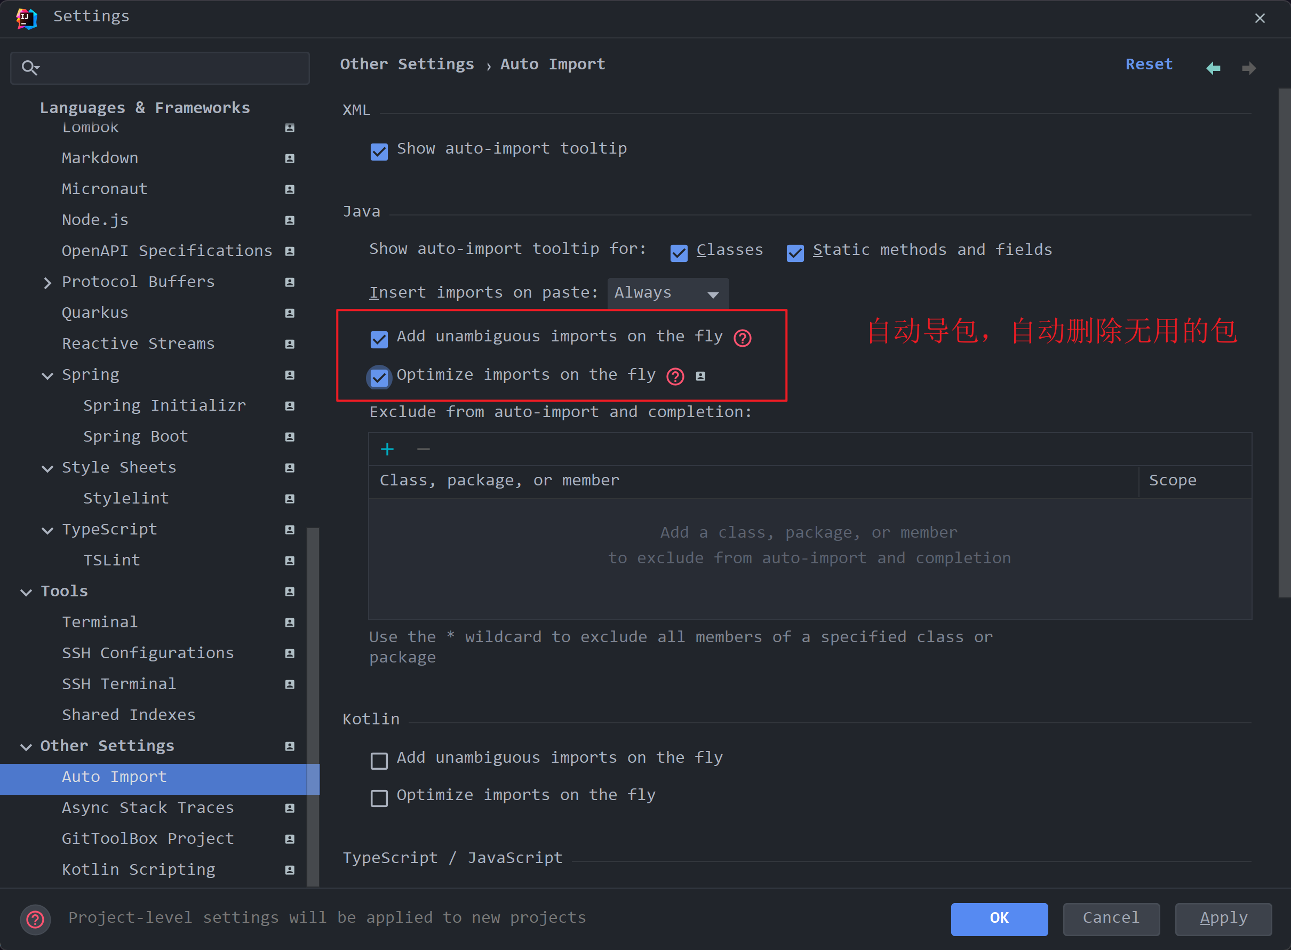The image size is (1291, 950).
Task: Click the plus icon to add exclusion
Action: point(387,449)
